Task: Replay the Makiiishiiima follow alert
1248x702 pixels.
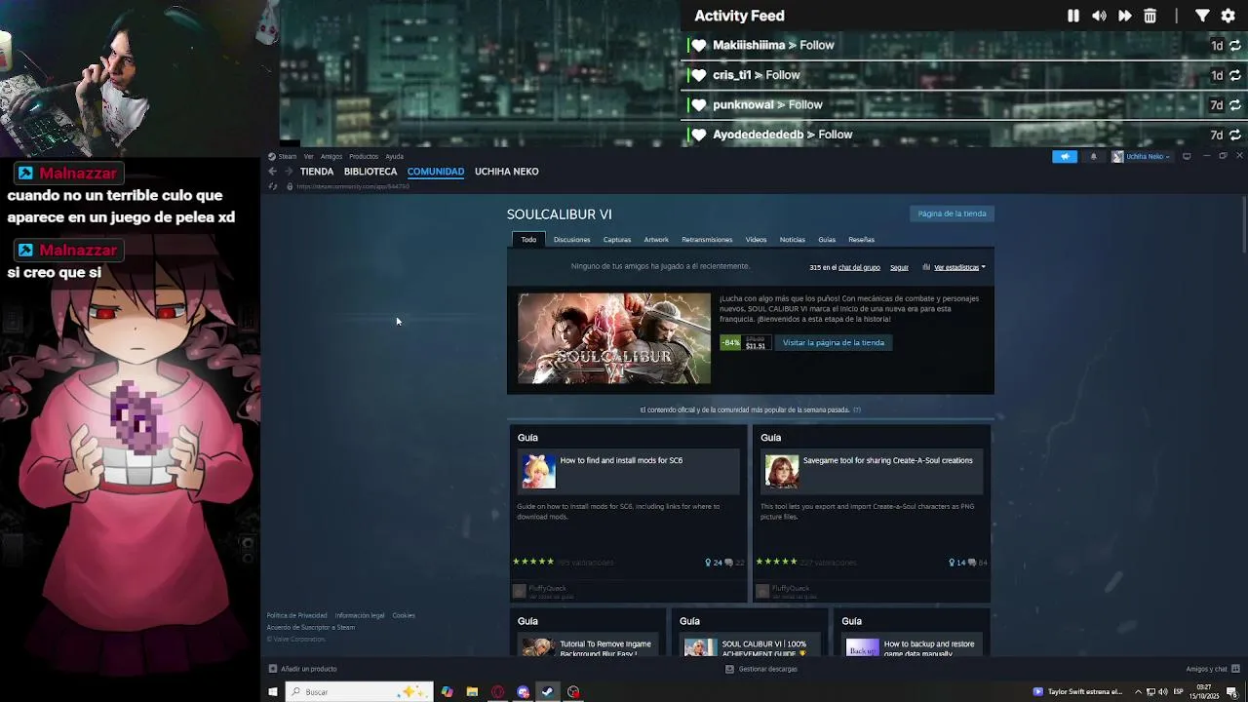Action: click(1234, 46)
